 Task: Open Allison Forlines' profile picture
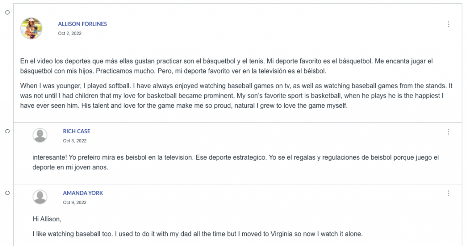pyautogui.click(x=32, y=28)
